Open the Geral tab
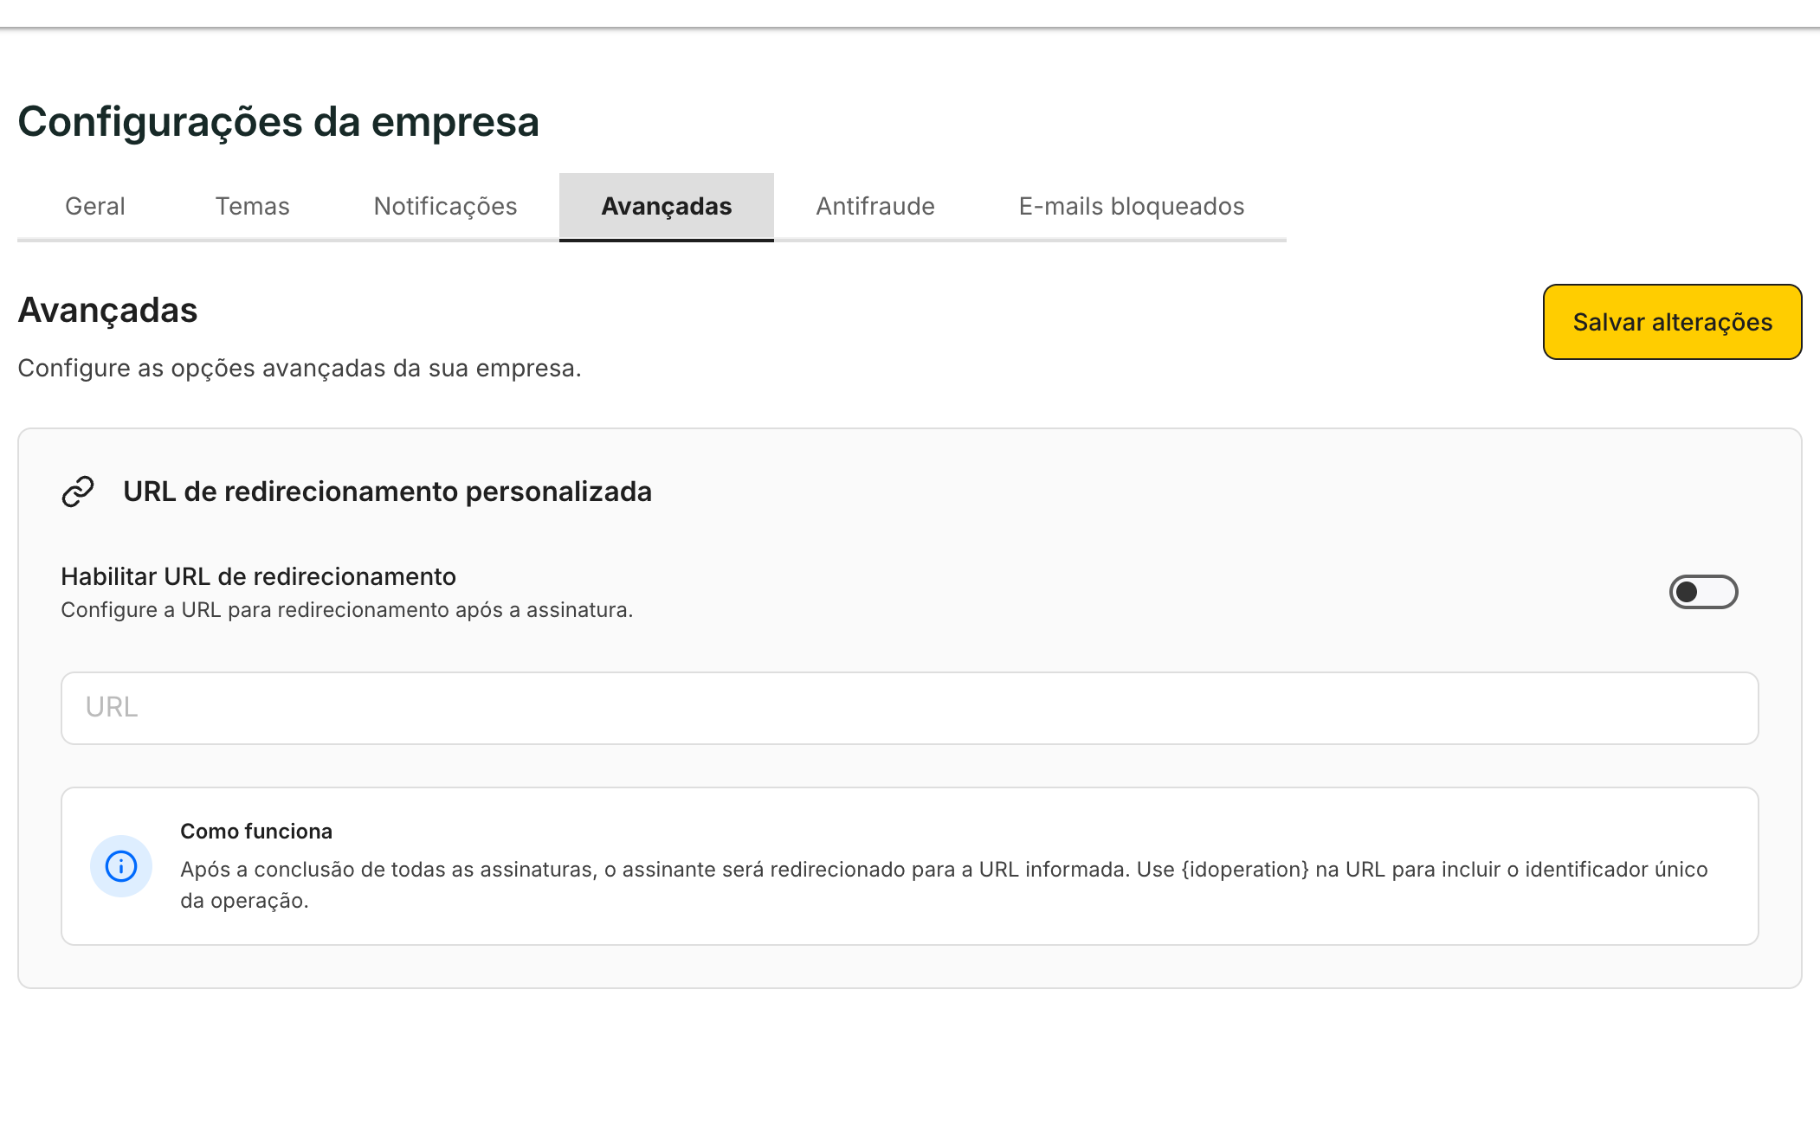Image resolution: width=1820 pixels, height=1131 pixels. 95,206
